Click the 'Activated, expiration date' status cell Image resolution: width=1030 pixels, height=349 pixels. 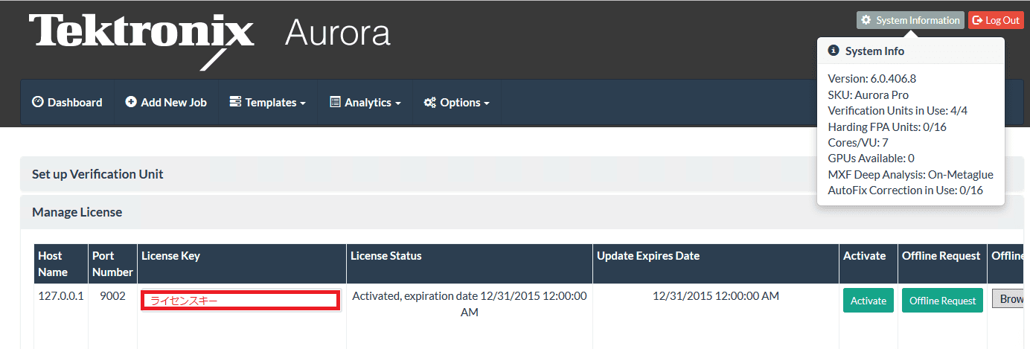point(470,304)
